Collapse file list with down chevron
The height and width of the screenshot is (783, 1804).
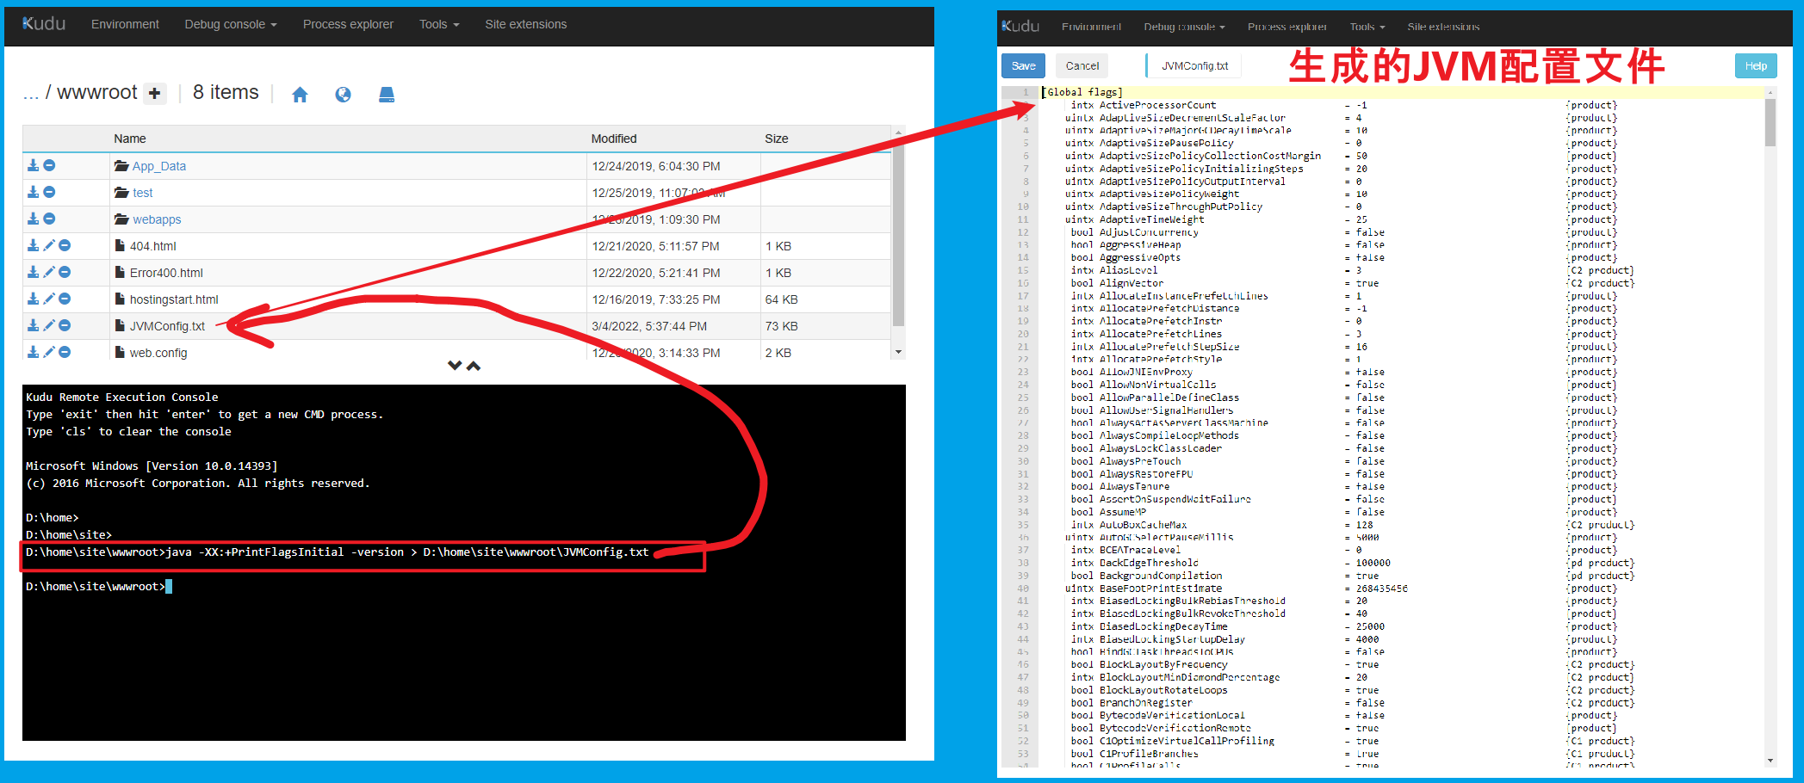[x=455, y=366]
